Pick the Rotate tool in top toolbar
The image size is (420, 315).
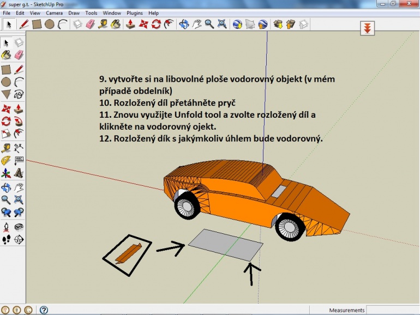(x=156, y=25)
